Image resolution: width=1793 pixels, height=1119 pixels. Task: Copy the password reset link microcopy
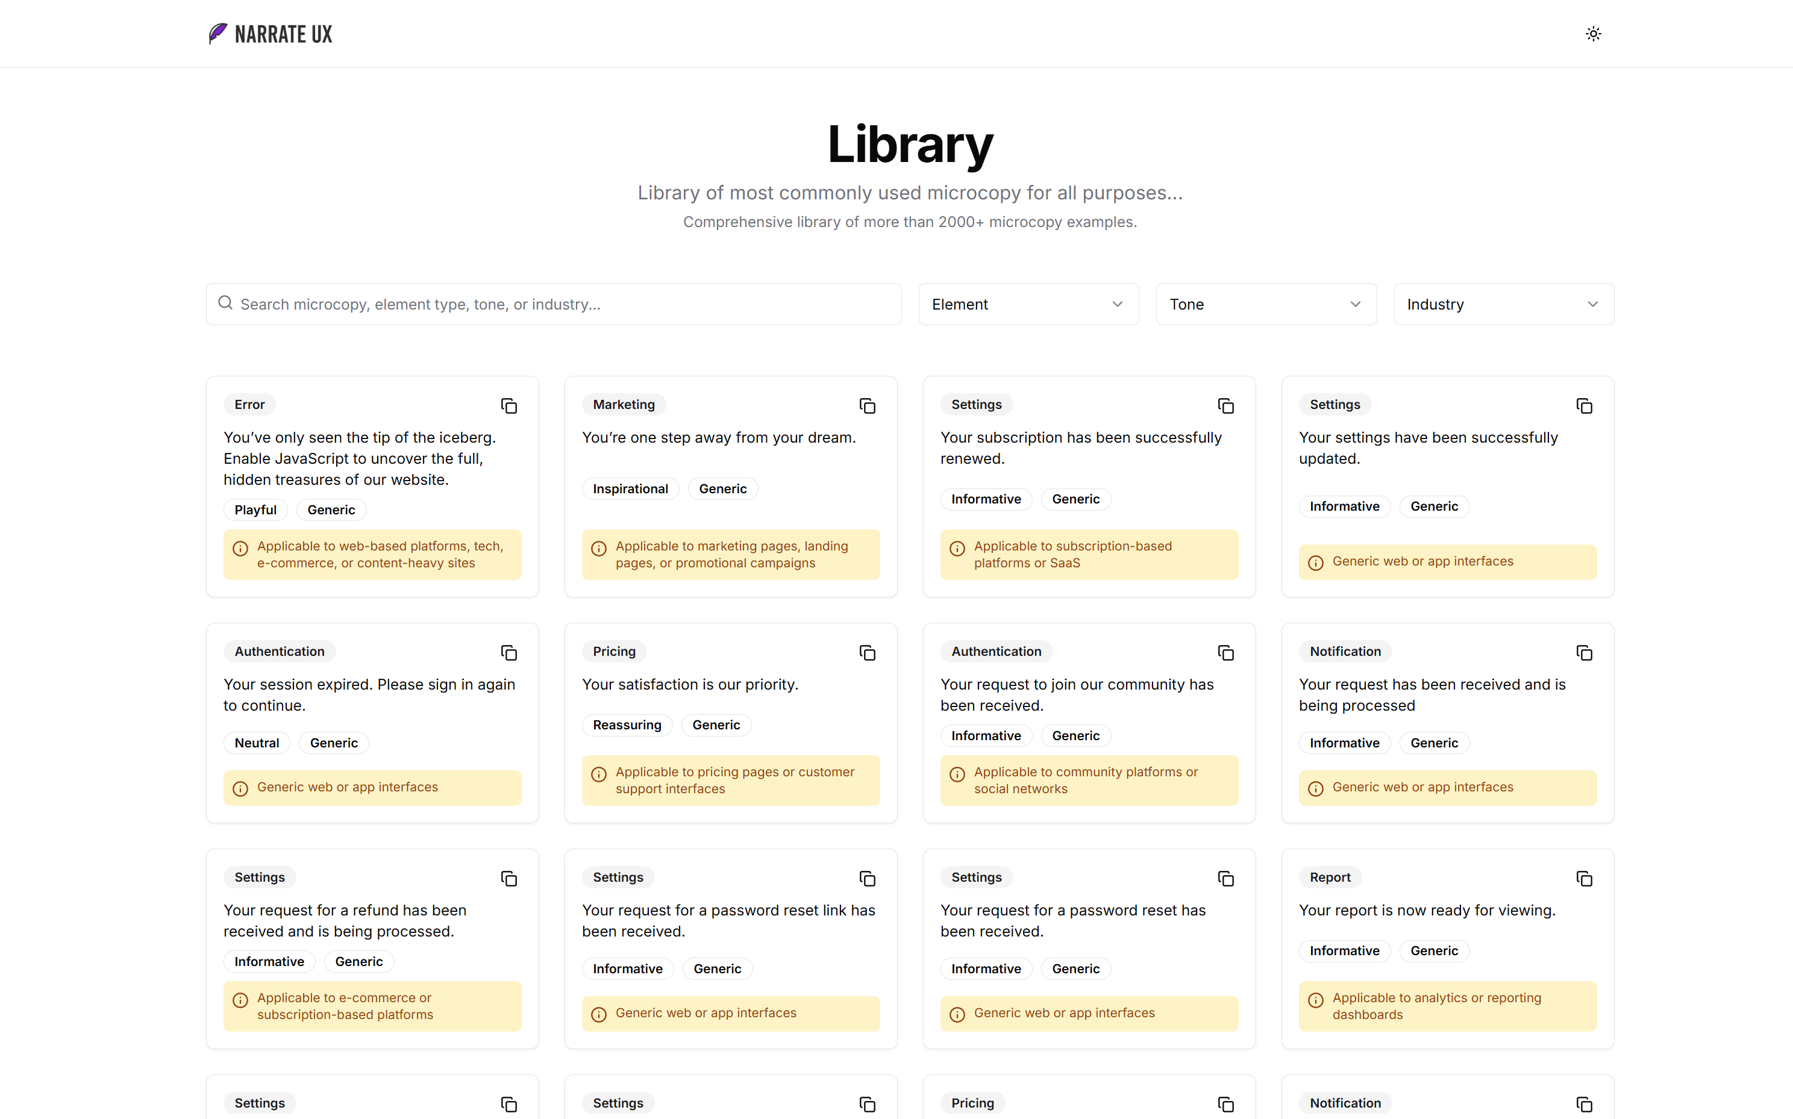[x=867, y=879]
